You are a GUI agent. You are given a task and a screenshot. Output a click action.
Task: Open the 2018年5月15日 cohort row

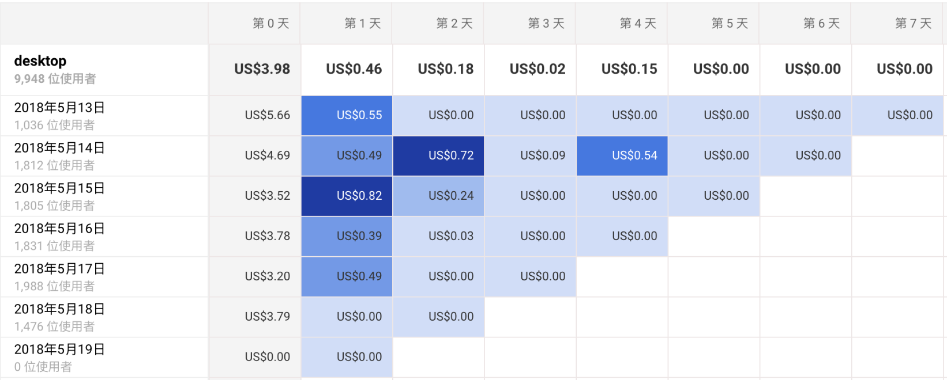pyautogui.click(x=59, y=188)
